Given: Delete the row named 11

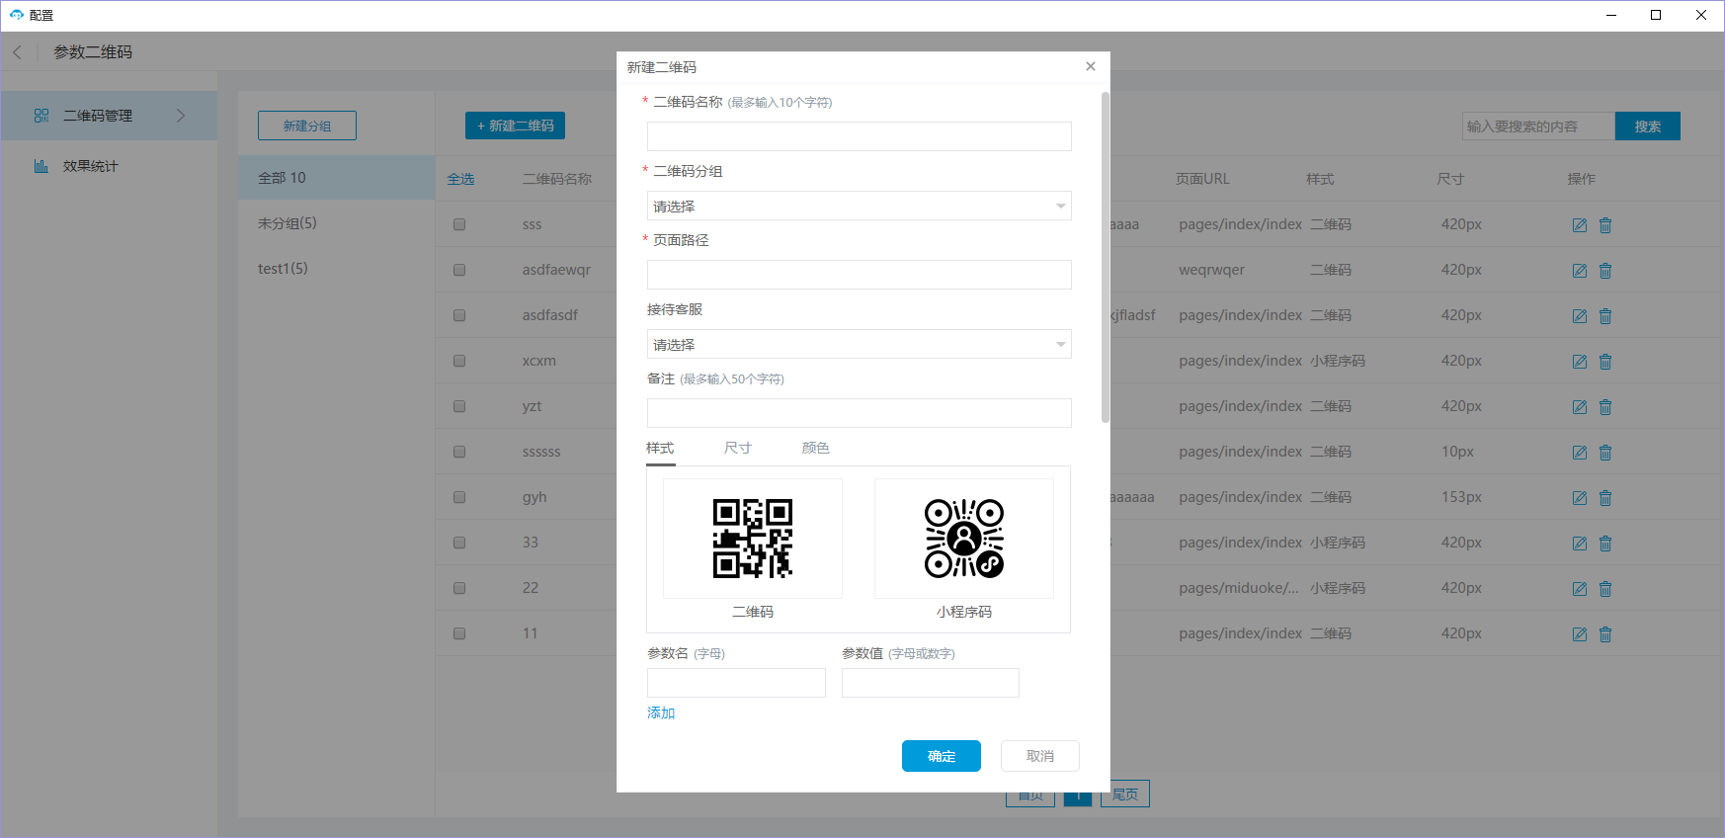Looking at the screenshot, I should [x=1605, y=634].
